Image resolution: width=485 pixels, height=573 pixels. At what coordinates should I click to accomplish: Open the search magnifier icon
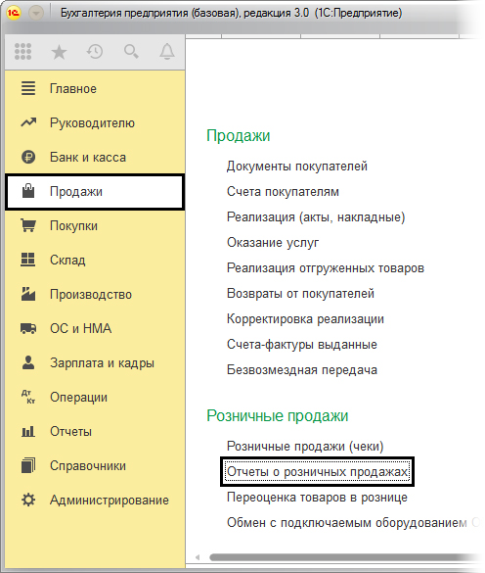coord(131,52)
